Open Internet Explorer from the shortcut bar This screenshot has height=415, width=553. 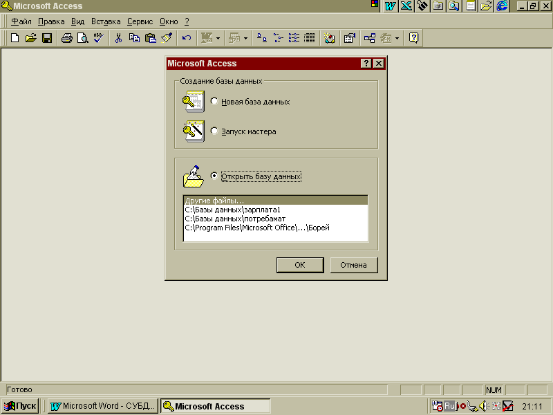click(x=503, y=6)
